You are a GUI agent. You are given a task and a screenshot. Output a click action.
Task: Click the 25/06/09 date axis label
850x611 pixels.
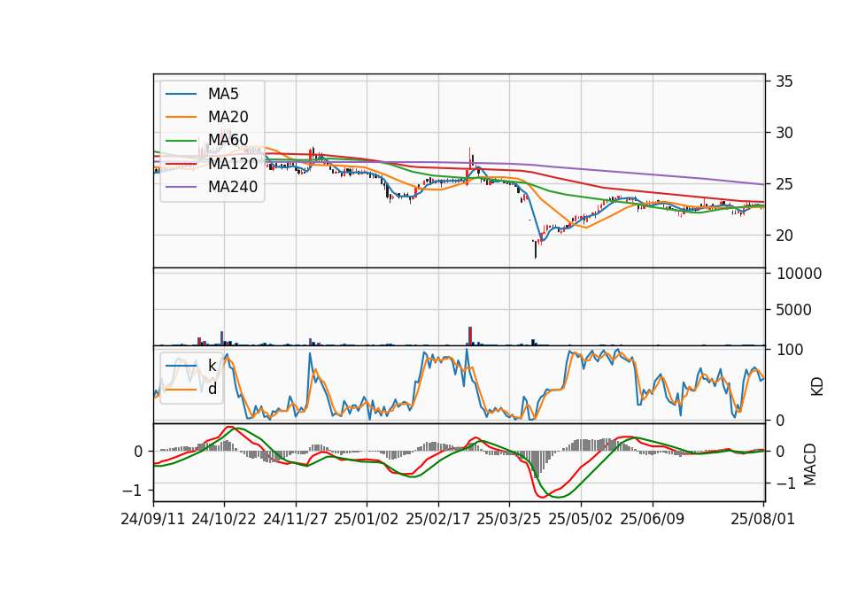click(x=653, y=519)
